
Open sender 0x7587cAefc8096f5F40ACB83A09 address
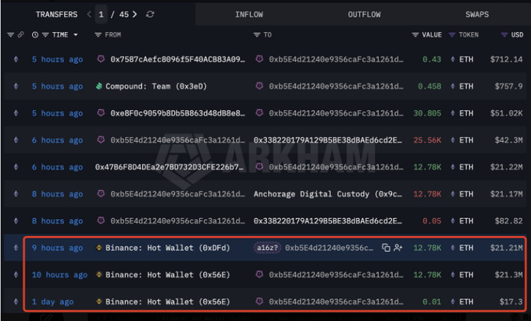[177, 59]
